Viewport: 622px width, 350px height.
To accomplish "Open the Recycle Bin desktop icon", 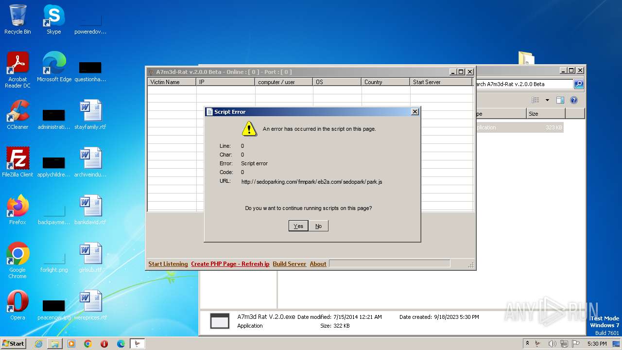I will click(17, 19).
